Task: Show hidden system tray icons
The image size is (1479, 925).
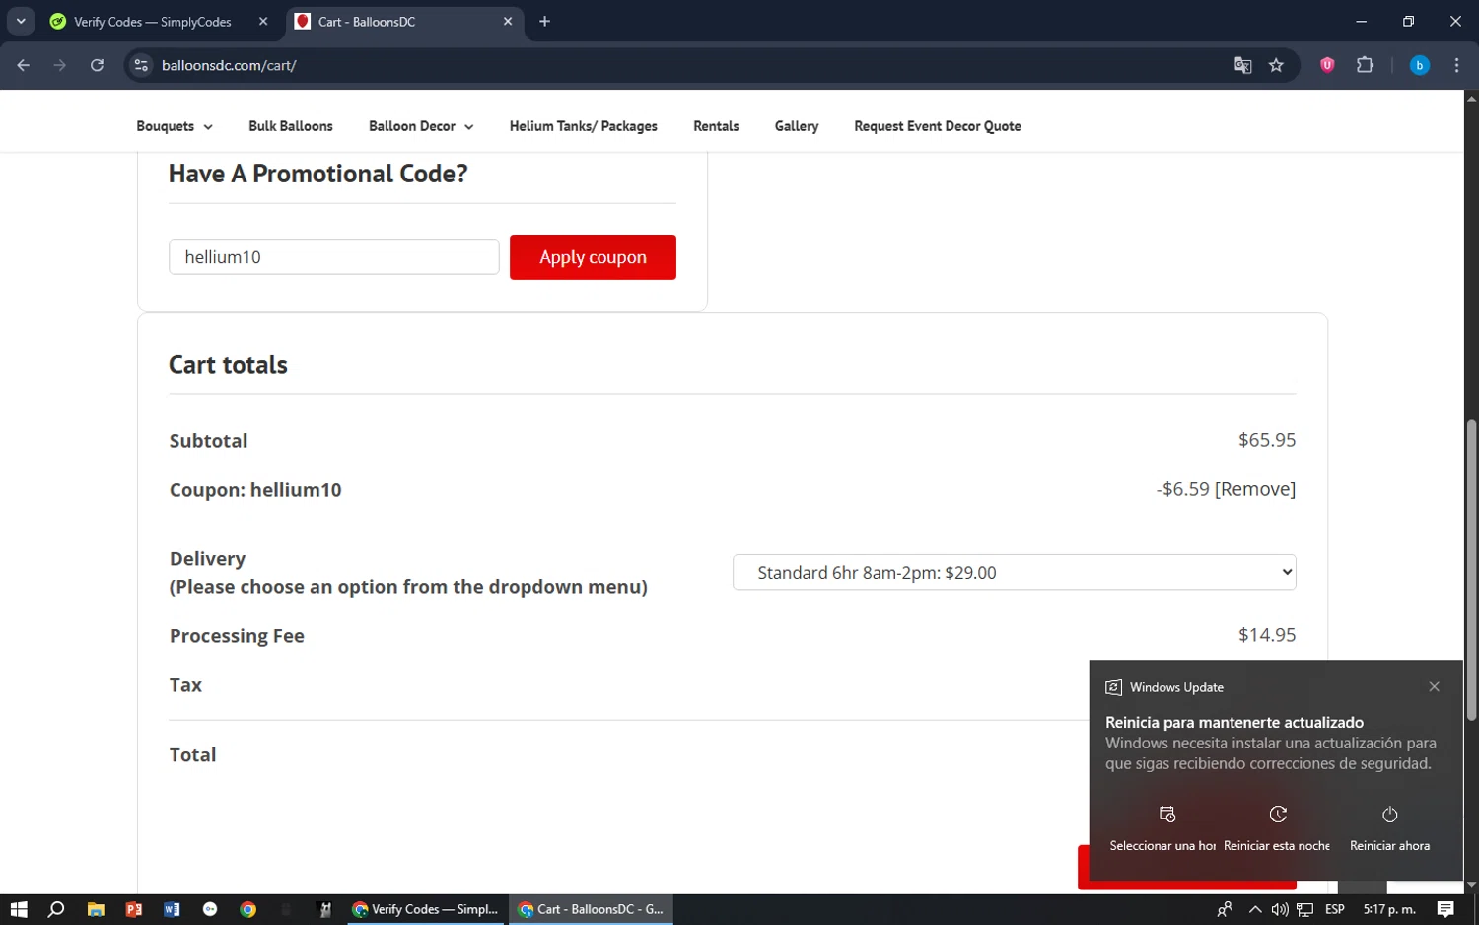Action: pos(1254,909)
